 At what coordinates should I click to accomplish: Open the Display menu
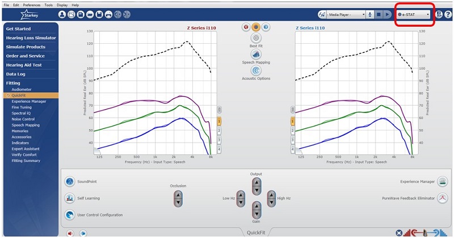62,5
